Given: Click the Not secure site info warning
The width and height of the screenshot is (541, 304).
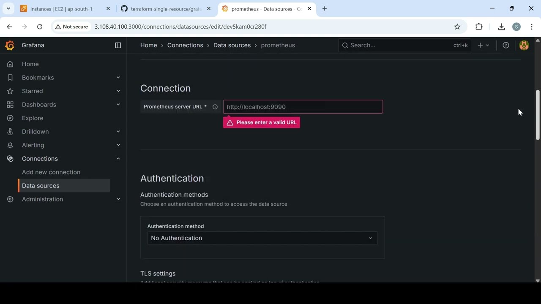Looking at the screenshot, I should point(71,27).
